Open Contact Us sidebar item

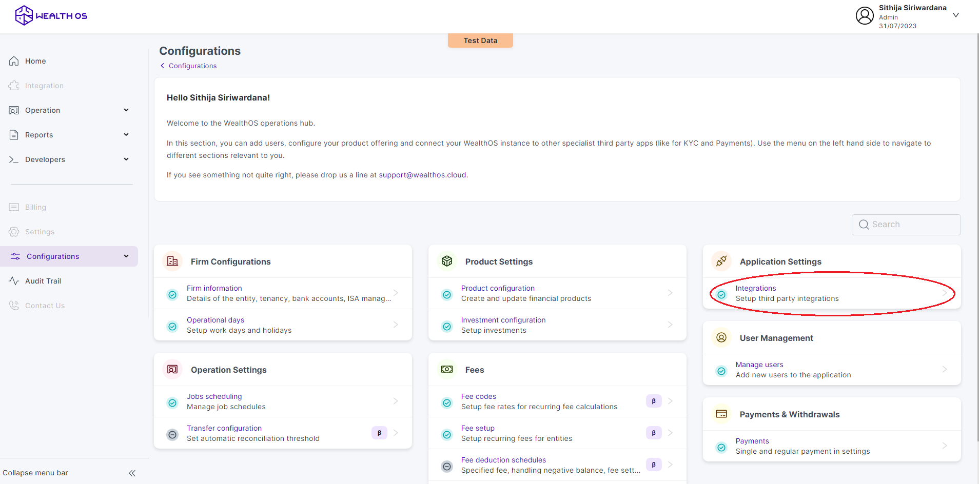click(45, 306)
